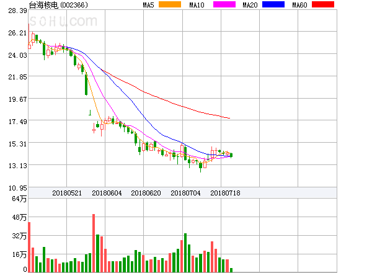The width and height of the screenshot is (372, 273).
Task: Click the last green candlestick on the chart
Action: point(231,155)
